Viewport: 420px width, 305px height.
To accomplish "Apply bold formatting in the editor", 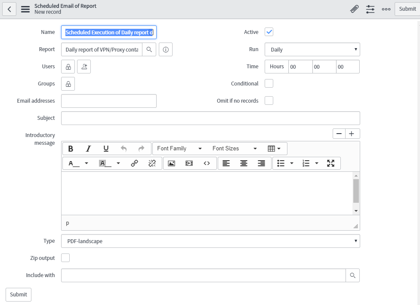I will click(71, 148).
